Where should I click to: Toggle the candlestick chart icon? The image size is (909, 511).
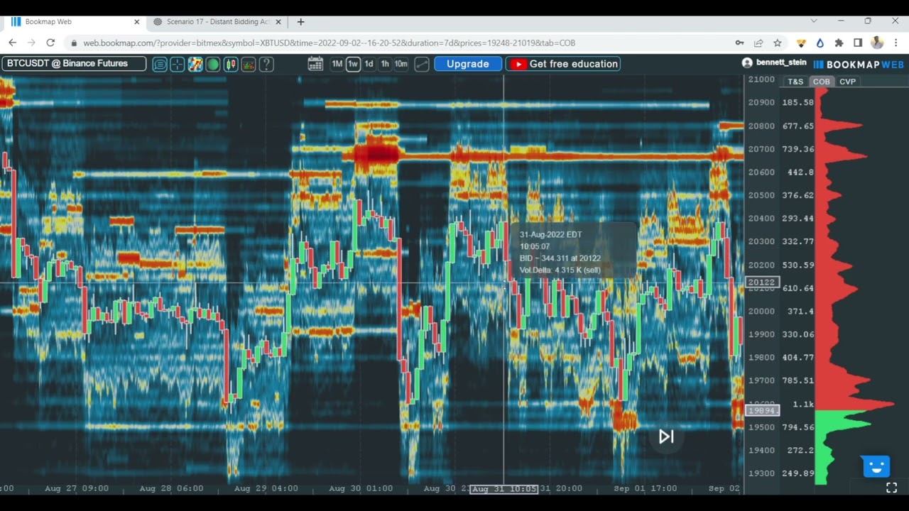(x=231, y=65)
